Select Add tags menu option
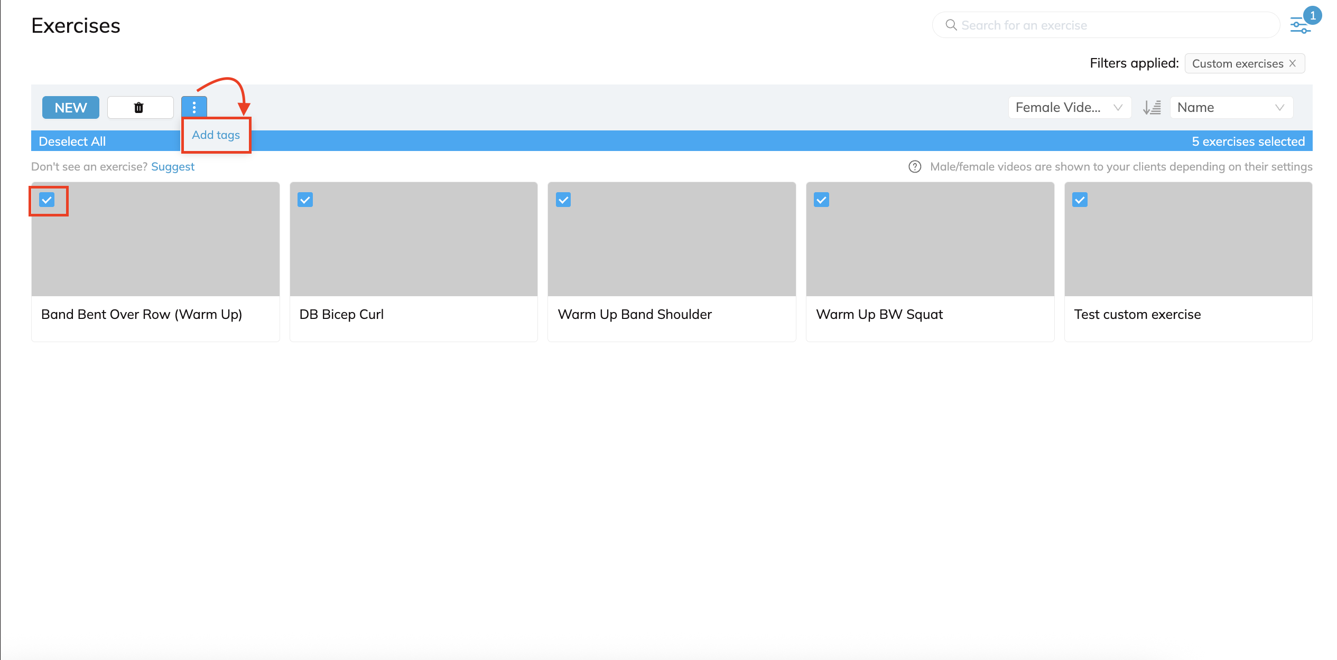This screenshot has height=660, width=1337. click(216, 135)
